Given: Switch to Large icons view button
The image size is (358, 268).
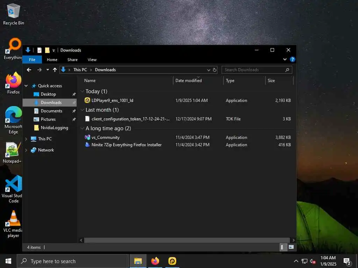Looking at the screenshot, I should click(291, 247).
